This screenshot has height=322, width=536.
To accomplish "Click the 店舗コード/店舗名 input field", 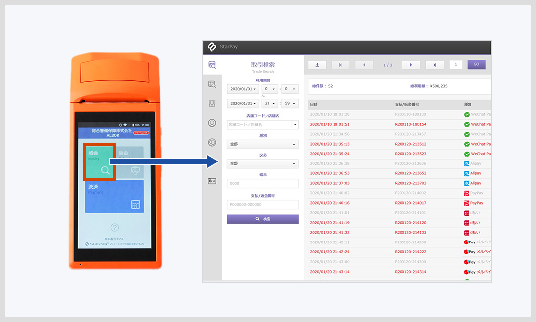I will (260, 125).
